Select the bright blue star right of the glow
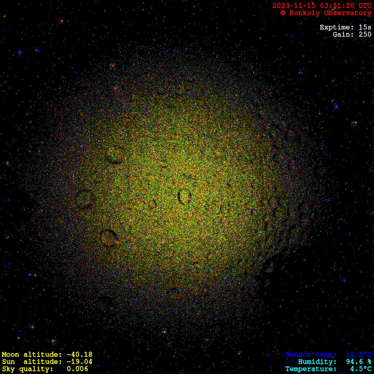The image size is (374, 374). pos(336,106)
